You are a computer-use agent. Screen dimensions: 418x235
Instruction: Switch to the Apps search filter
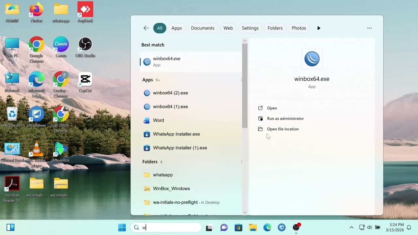point(177,28)
